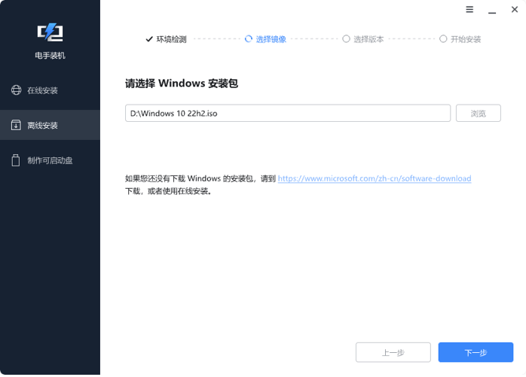Click the 请选择 Windows 安装包 heading
The width and height of the screenshot is (526, 377).
click(x=182, y=84)
